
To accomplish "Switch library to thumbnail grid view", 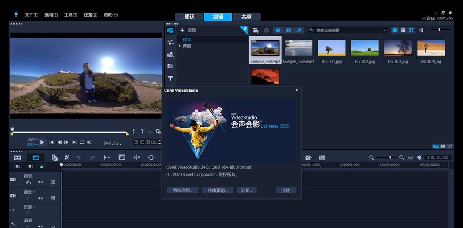I will [411, 30].
